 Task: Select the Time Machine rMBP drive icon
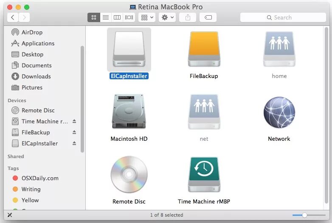(x=204, y=174)
